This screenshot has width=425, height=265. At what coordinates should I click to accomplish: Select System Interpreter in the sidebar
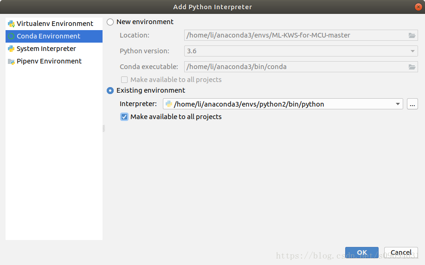click(54, 49)
